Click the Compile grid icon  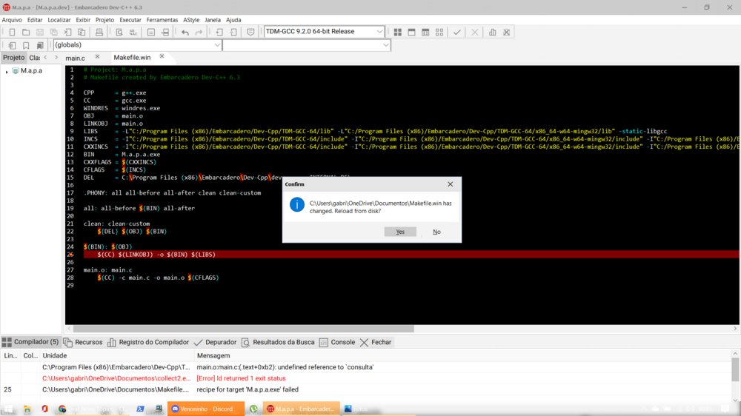point(398,33)
